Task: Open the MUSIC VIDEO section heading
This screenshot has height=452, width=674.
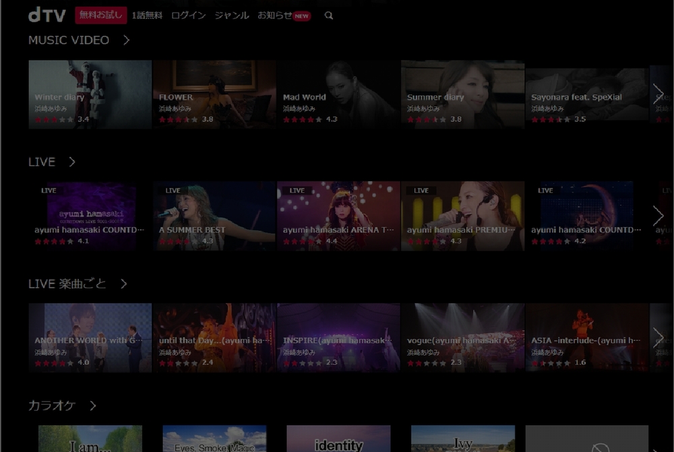Action: [69, 40]
